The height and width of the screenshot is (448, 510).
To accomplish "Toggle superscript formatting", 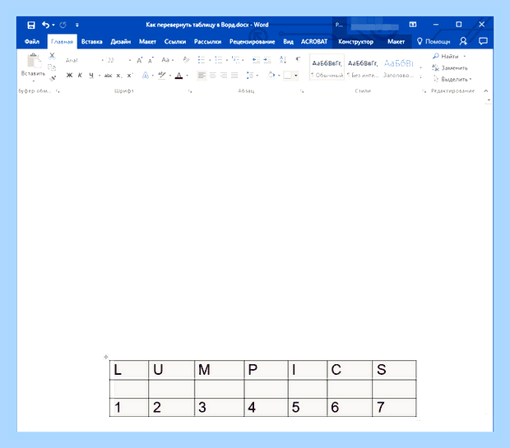I will point(129,76).
